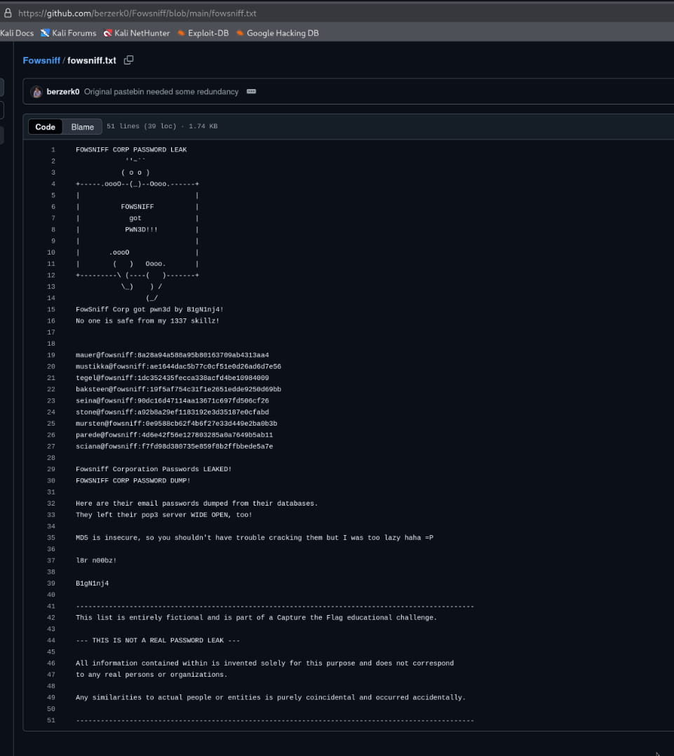The width and height of the screenshot is (674, 756).
Task: Click the Kali Forums bookmark icon
Action: (46, 33)
